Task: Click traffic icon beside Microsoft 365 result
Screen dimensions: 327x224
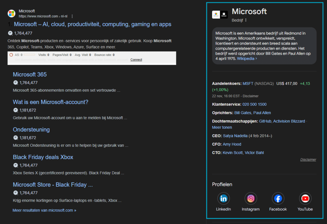Action: (x=16, y=83)
